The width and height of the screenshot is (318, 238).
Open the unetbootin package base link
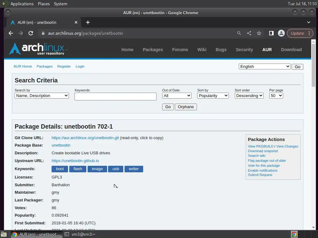coord(61,145)
